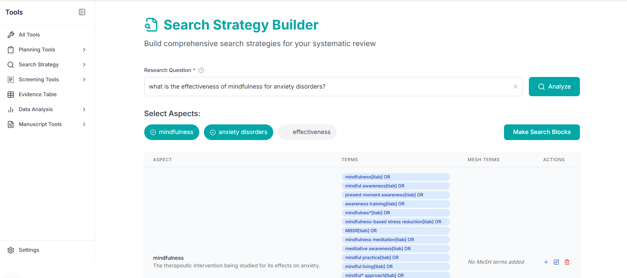
Task: Open the Manuscript Tools menu
Action: pos(84,124)
